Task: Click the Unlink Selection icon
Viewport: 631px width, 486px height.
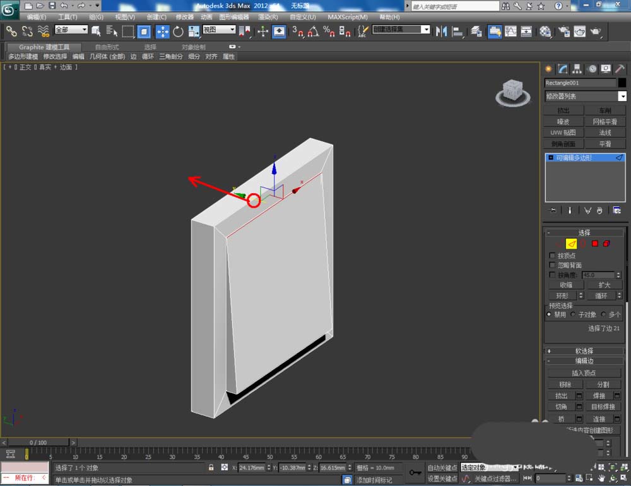Action: 27,31
